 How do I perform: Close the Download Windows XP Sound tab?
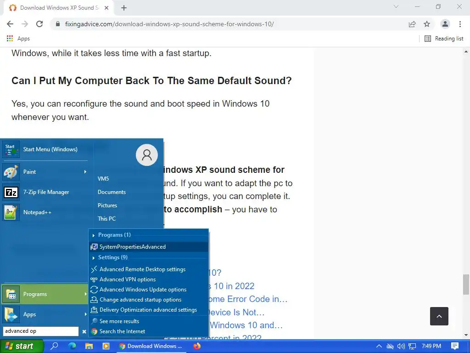(106, 8)
